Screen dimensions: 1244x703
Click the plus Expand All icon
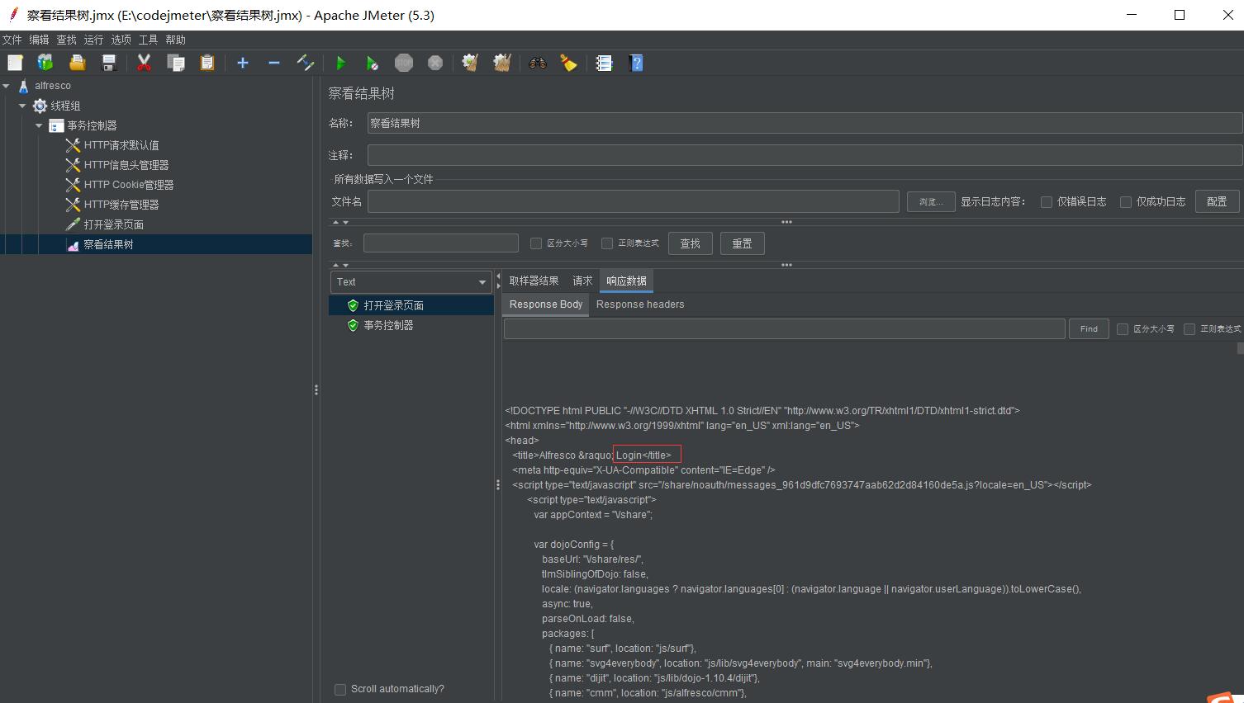pos(242,63)
